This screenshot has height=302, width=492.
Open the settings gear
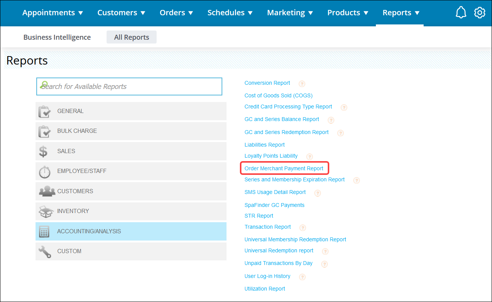point(480,12)
